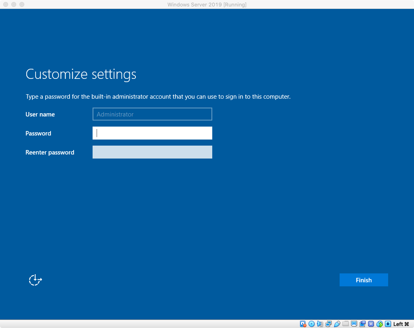Click the VirtualBox hard disk activity icon
The width and height of the screenshot is (414, 328).
303,324
